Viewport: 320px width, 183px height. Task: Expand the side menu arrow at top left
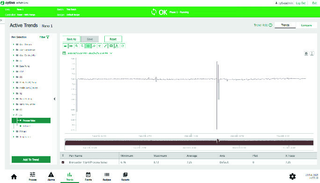[1, 20]
